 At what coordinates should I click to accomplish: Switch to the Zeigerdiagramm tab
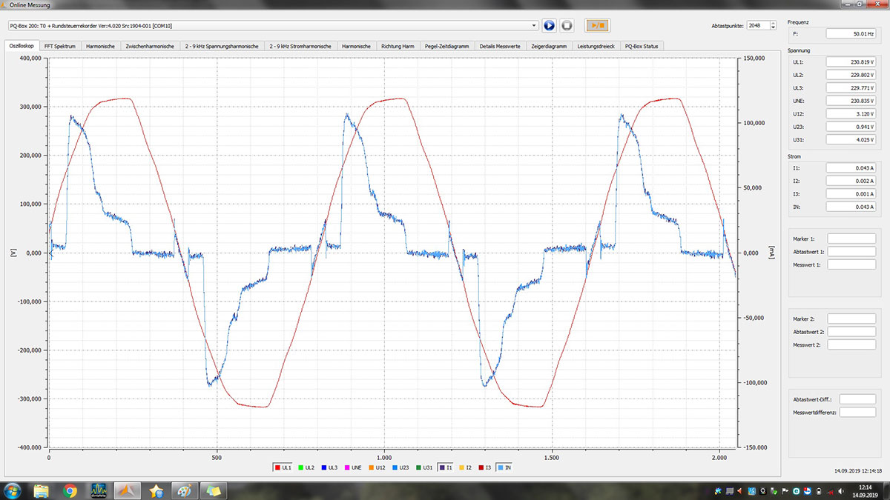click(550, 46)
